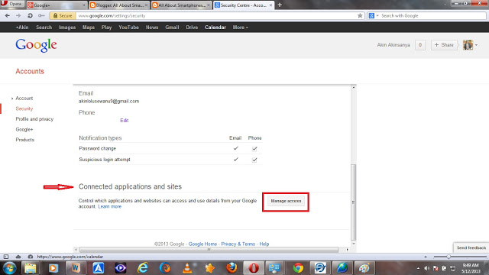Open Play in the Google bar
489x275 pixels.
pyautogui.click(x=106, y=27)
